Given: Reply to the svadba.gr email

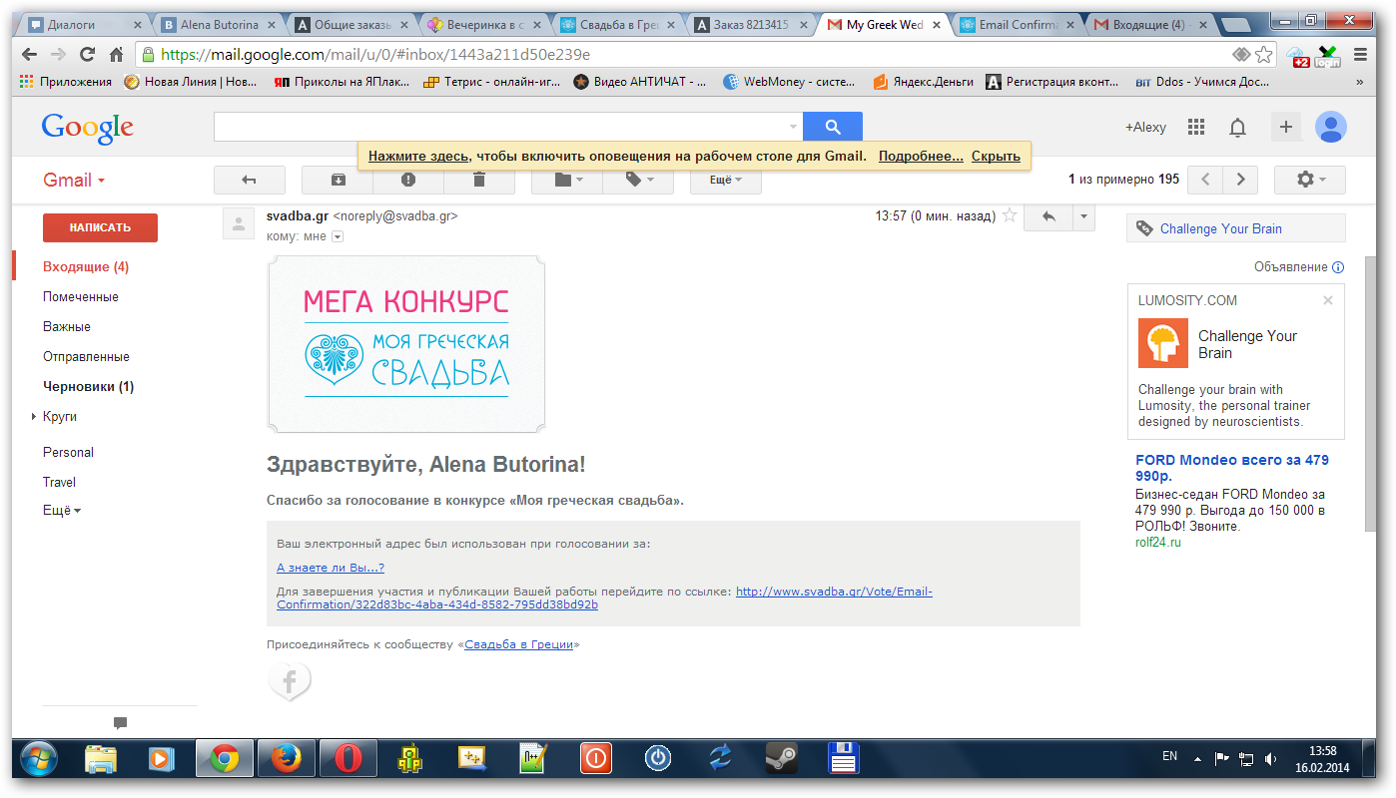Looking at the screenshot, I should pos(1048,216).
